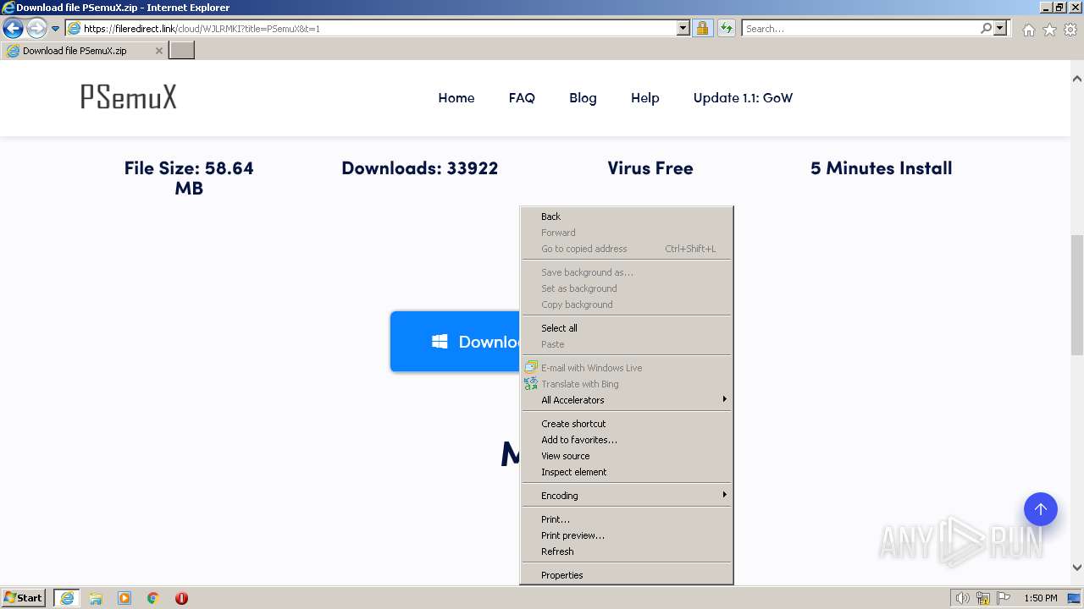The image size is (1084, 609).
Task: Click the Windows logo on Download button
Action: (440, 342)
